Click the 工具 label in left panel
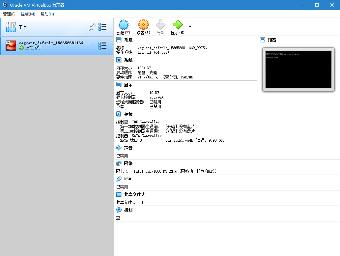The width and height of the screenshot is (340, 256). (23, 27)
